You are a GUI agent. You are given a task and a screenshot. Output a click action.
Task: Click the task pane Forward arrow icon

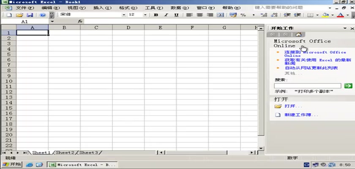286,35
